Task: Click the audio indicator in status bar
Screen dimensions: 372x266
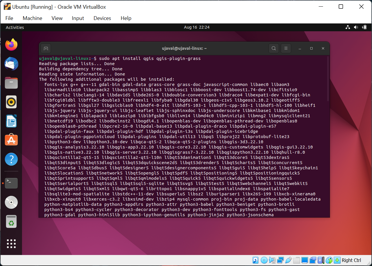Action: 272,260
